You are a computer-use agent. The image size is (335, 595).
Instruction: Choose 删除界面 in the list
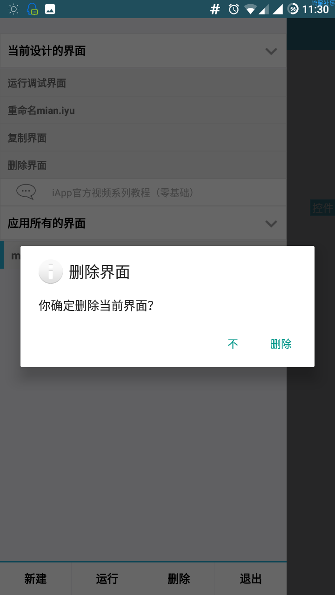[143, 165]
